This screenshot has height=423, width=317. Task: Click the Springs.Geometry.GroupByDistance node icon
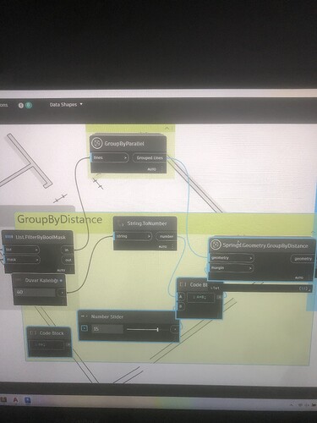tap(216, 244)
